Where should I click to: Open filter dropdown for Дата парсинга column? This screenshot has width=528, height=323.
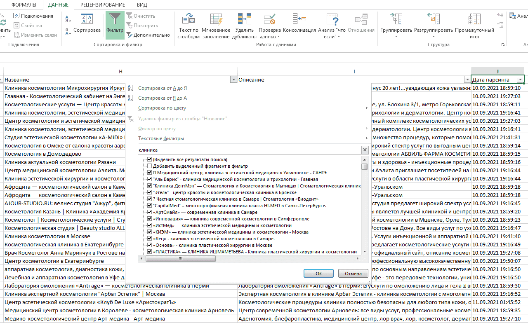pyautogui.click(x=521, y=80)
